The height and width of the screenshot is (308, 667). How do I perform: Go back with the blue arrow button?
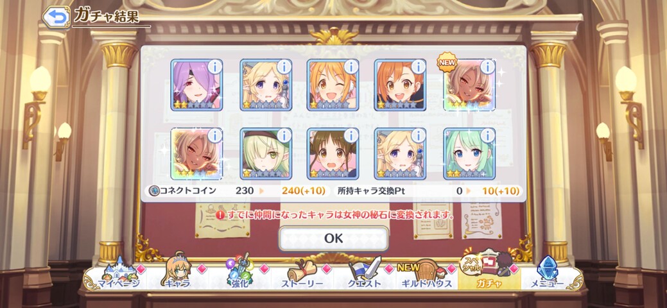tap(56, 17)
